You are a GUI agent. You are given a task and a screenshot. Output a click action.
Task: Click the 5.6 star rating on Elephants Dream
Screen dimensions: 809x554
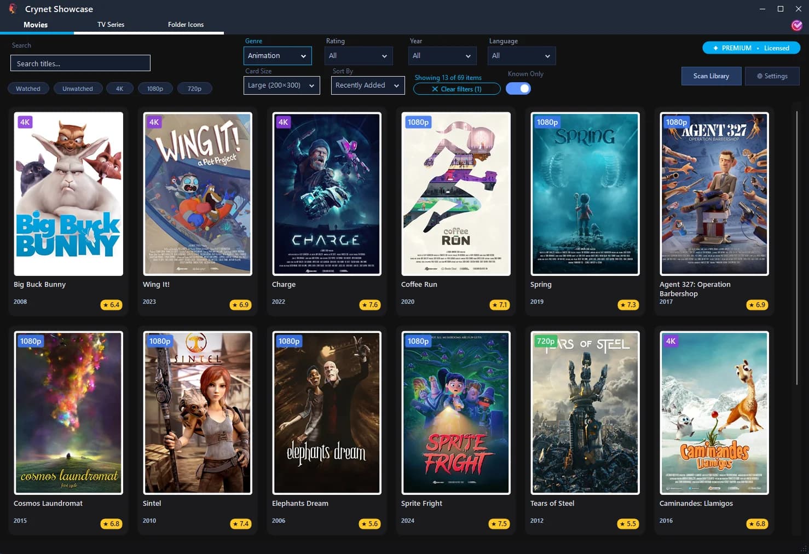coord(369,524)
